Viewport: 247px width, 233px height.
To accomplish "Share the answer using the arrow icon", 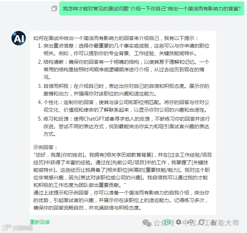I will pyautogui.click(x=190, y=221).
